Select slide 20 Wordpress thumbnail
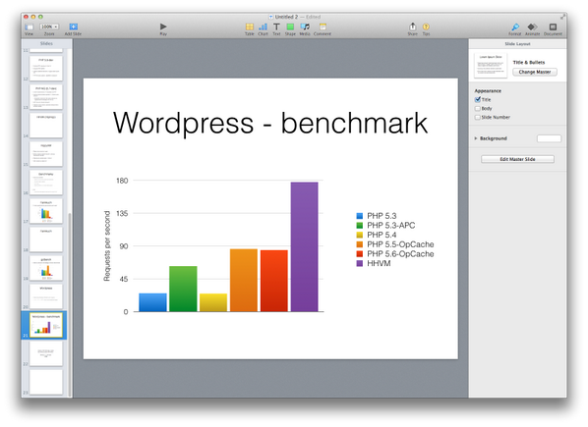The image size is (588, 427). pyautogui.click(x=46, y=296)
